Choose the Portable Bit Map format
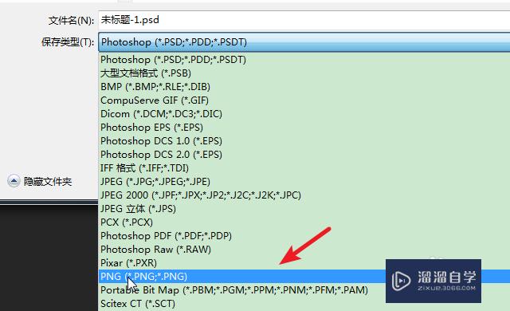Viewport: 510px width, 311px height. [304, 289]
